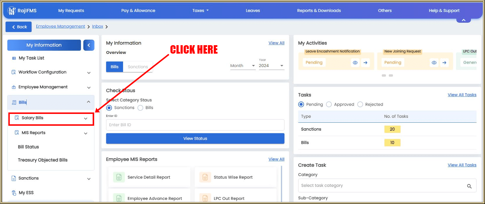
Task: Select the Pending tasks radio
Action: click(x=301, y=104)
